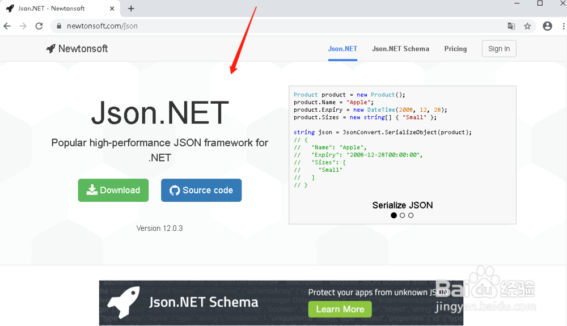Click the green Download button
Image resolution: width=567 pixels, height=326 pixels.
pyautogui.click(x=113, y=190)
